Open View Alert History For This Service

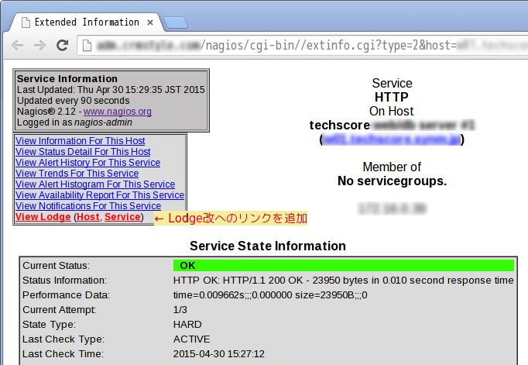click(88, 163)
